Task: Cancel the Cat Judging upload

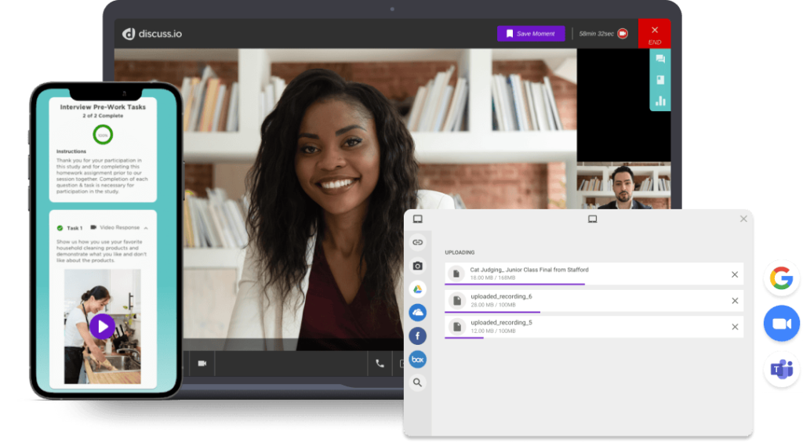Action: tap(735, 275)
